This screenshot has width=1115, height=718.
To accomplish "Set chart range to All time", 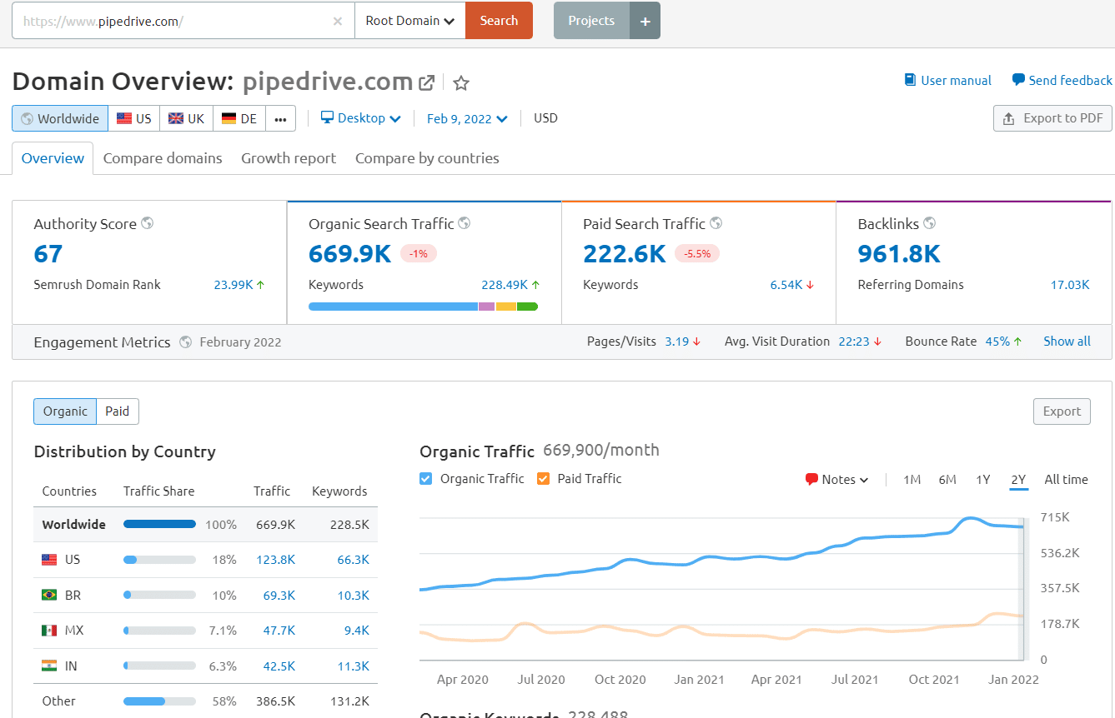I will (x=1066, y=479).
